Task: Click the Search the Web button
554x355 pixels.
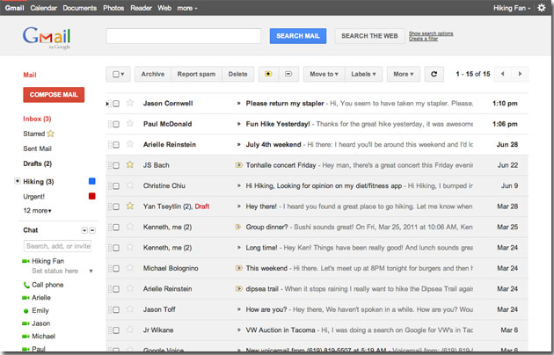Action: coord(369,36)
